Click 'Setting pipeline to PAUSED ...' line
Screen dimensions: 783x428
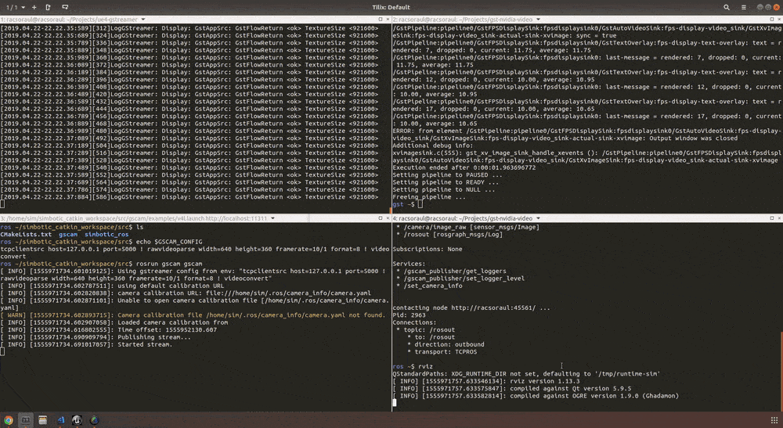point(447,175)
